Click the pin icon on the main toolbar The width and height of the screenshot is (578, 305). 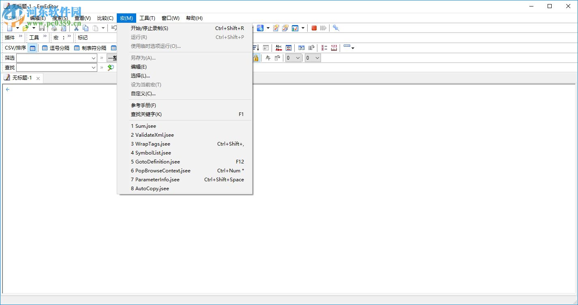click(335, 28)
